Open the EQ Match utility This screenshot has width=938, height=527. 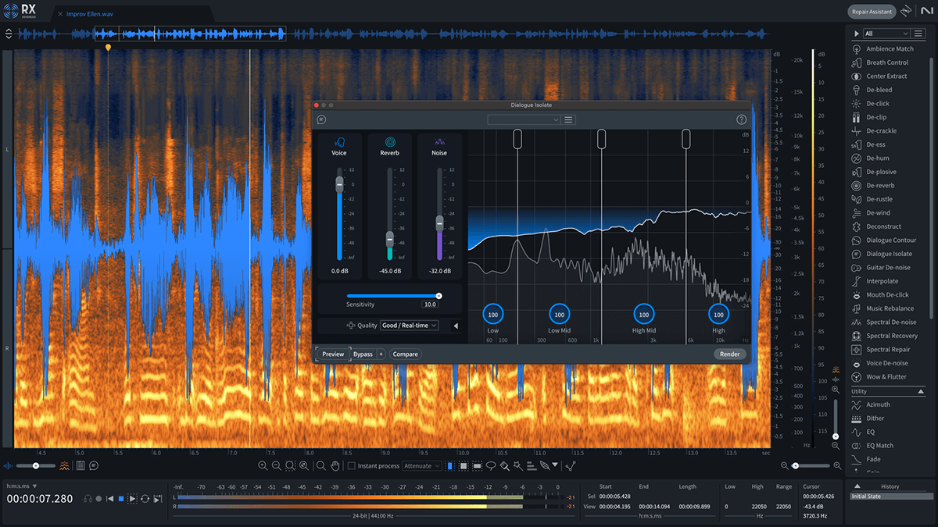[x=872, y=446]
